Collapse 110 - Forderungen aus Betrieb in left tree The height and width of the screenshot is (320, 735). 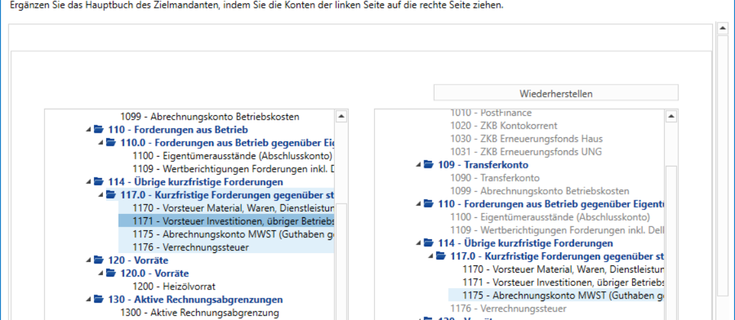(x=89, y=130)
